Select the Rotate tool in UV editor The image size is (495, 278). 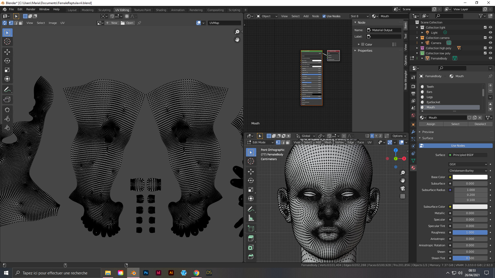tap(7, 61)
